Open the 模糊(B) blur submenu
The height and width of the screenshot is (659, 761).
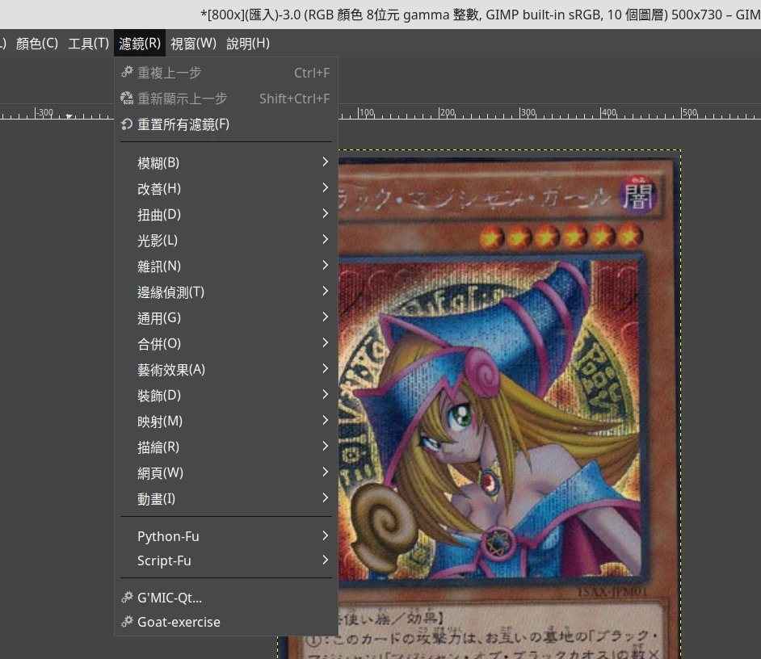[x=158, y=163]
